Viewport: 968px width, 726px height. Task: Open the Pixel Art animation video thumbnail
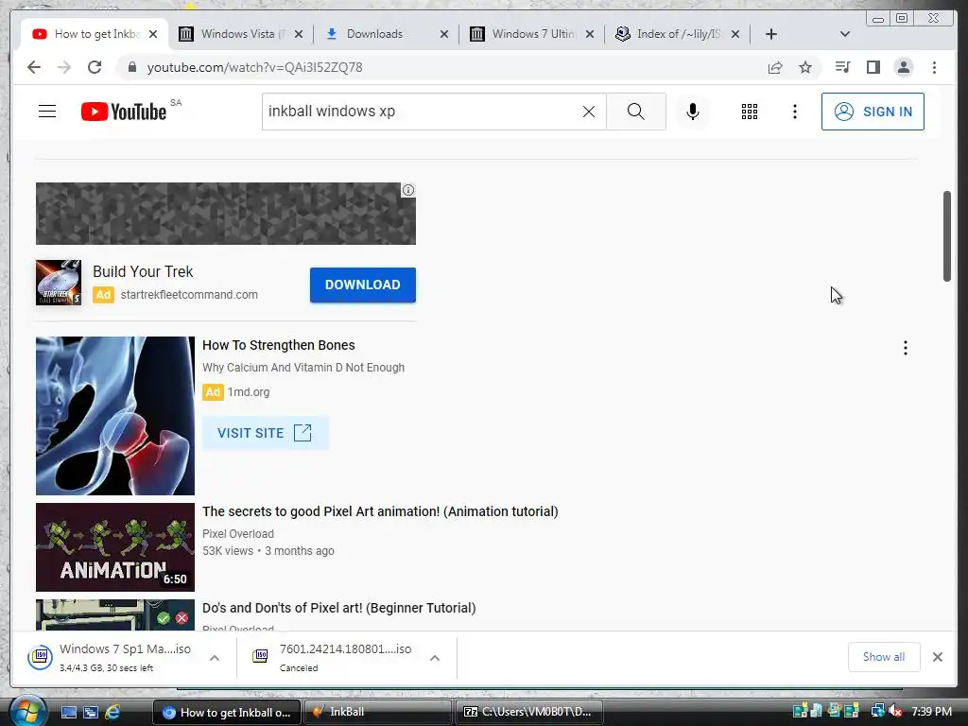(x=114, y=547)
